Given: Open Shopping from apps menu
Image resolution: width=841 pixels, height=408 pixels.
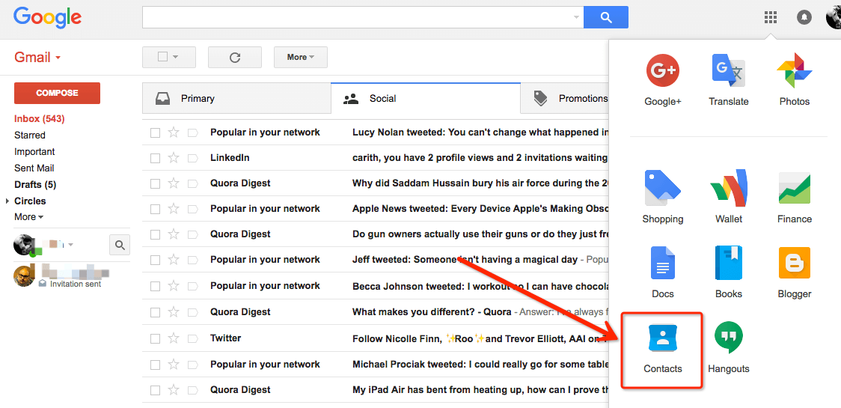Looking at the screenshot, I should coord(663,197).
